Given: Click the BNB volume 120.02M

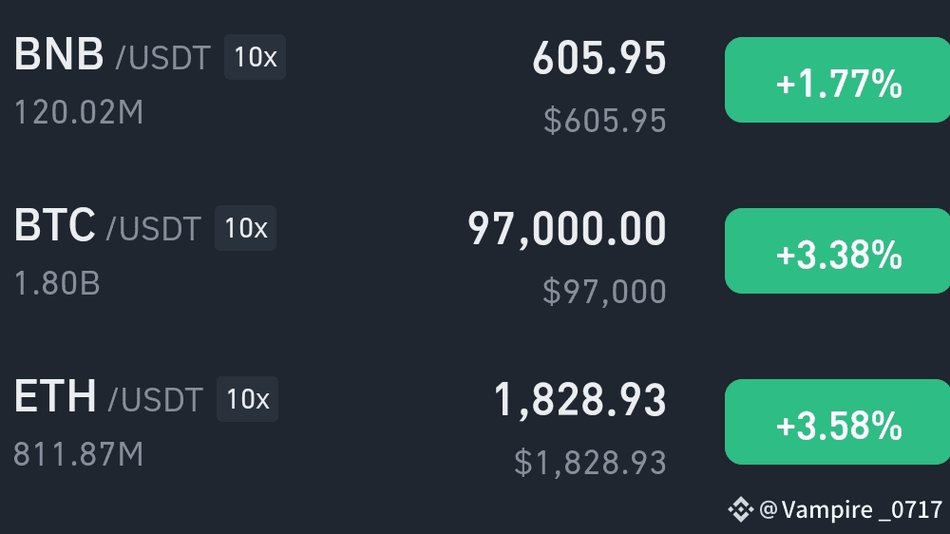Looking at the screenshot, I should point(79,113).
